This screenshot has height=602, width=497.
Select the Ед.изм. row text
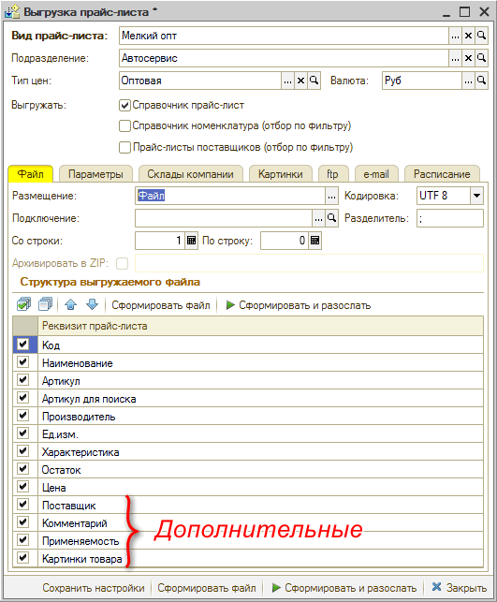[60, 434]
